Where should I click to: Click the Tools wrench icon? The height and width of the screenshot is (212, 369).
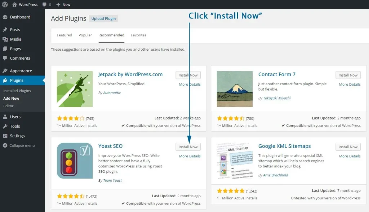(x=5, y=126)
